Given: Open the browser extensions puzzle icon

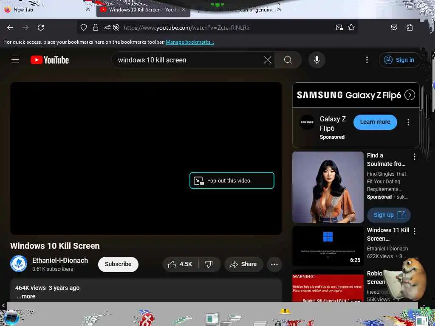Looking at the screenshot, I should [410, 28].
